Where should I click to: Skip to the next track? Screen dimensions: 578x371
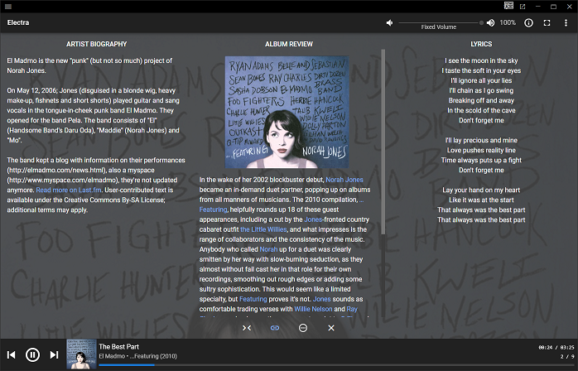coord(54,354)
